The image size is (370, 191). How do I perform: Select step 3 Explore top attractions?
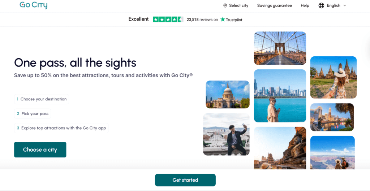click(x=61, y=128)
